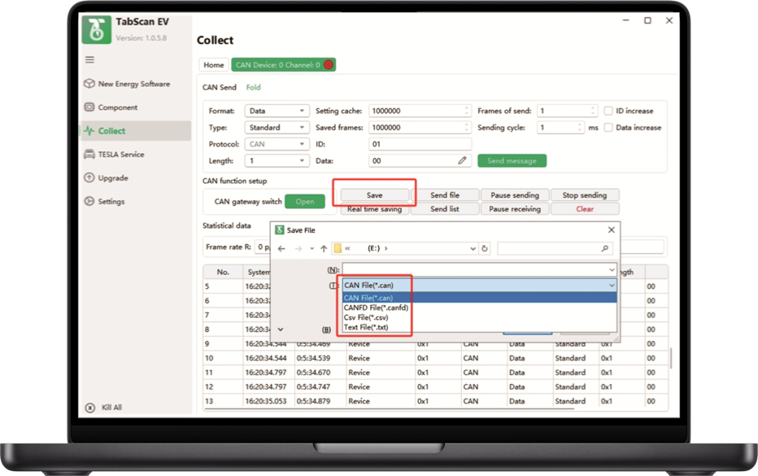Open the Type dropdown showing Standard

[277, 127]
